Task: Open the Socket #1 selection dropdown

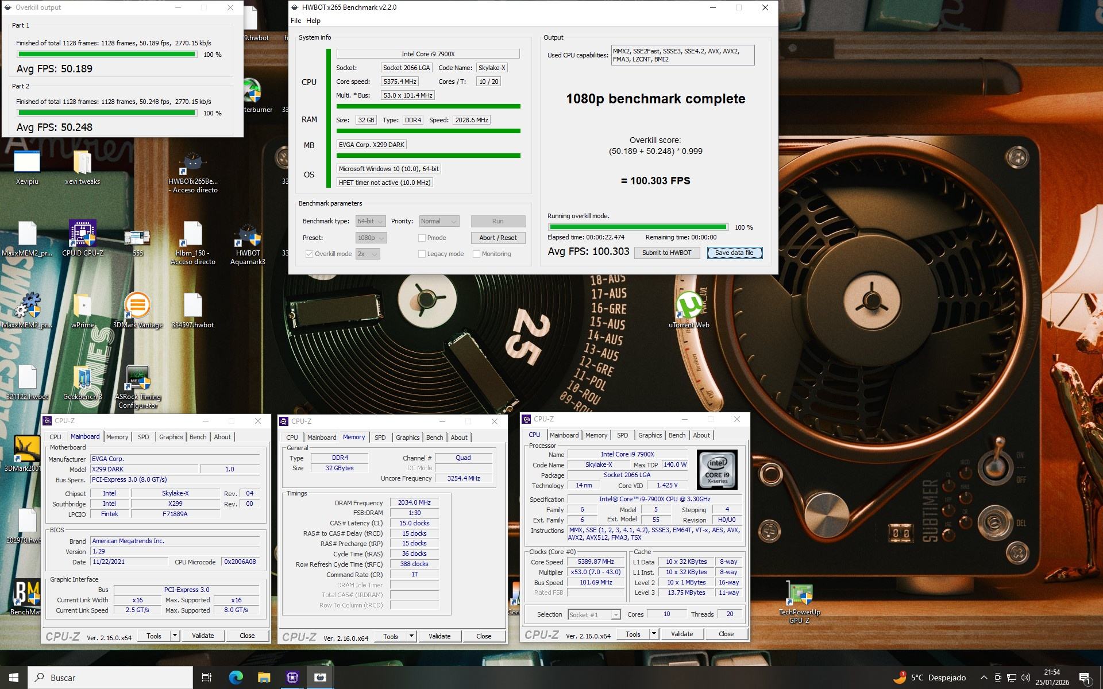Action: (595, 614)
